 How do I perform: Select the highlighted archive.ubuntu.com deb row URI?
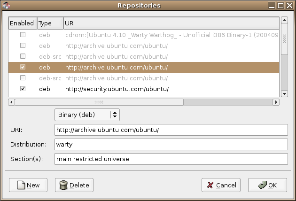pos(117,67)
